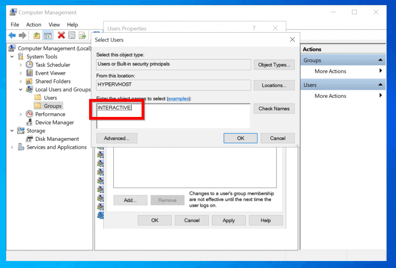This screenshot has height=268, width=396.
Task: Click the Forward navigation arrow
Action: [x=23, y=35]
